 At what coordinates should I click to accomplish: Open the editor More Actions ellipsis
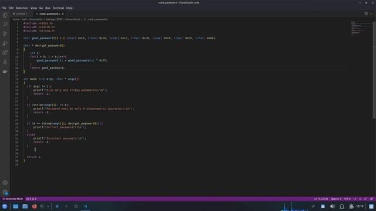[371, 14]
